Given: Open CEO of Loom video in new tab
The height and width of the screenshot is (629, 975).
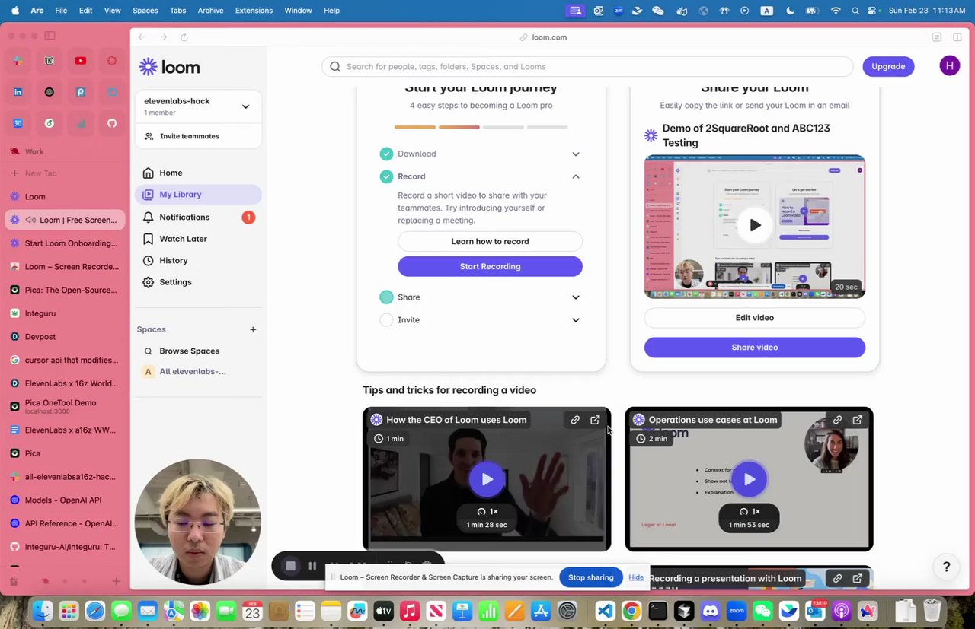Looking at the screenshot, I should [x=595, y=420].
